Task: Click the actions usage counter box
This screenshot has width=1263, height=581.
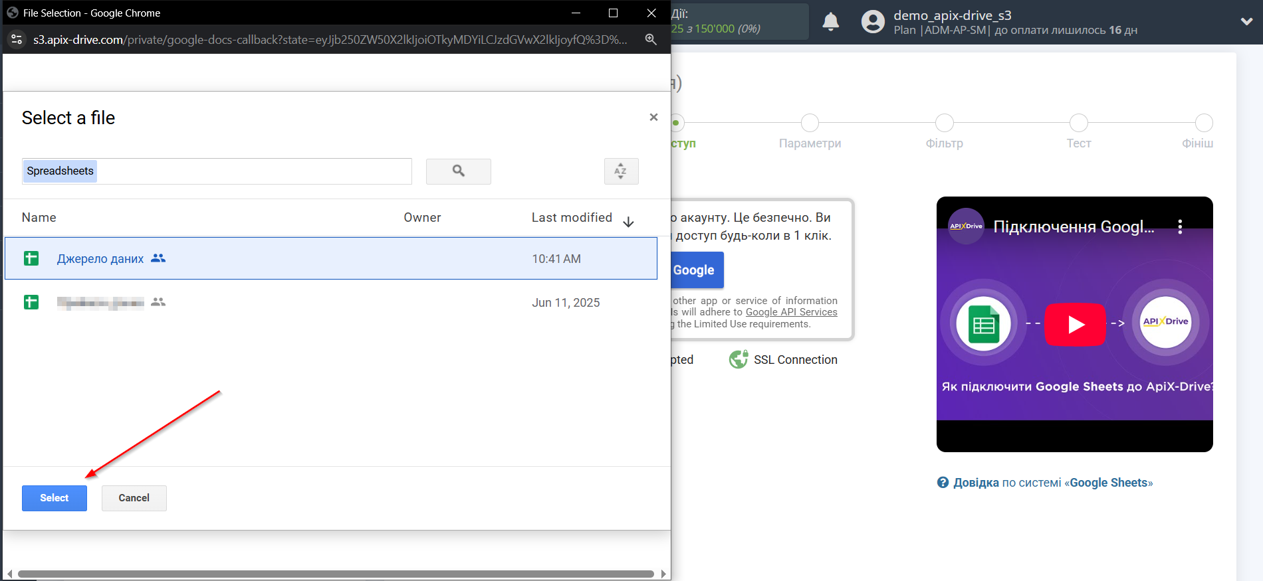Action: tap(740, 21)
